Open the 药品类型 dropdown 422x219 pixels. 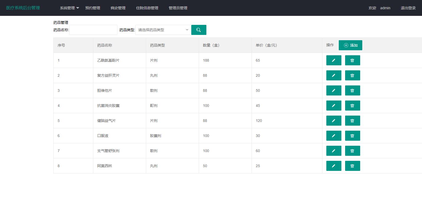(163, 30)
